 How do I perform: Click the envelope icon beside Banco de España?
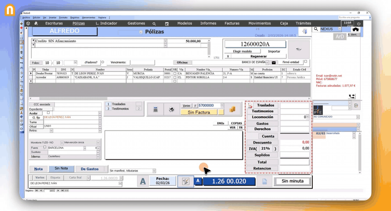click(274, 62)
